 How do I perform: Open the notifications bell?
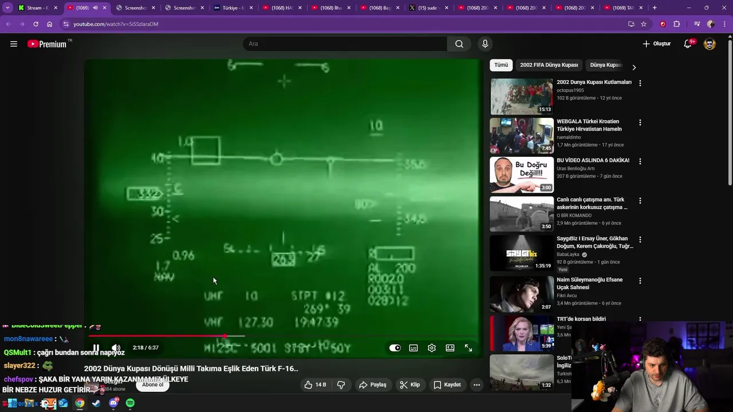tap(688, 44)
